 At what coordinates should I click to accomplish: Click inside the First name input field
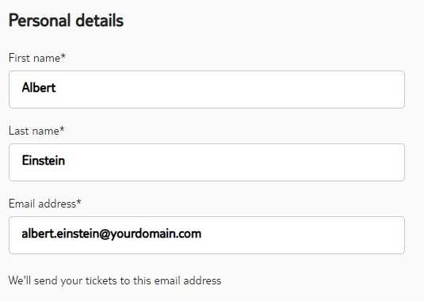click(207, 90)
